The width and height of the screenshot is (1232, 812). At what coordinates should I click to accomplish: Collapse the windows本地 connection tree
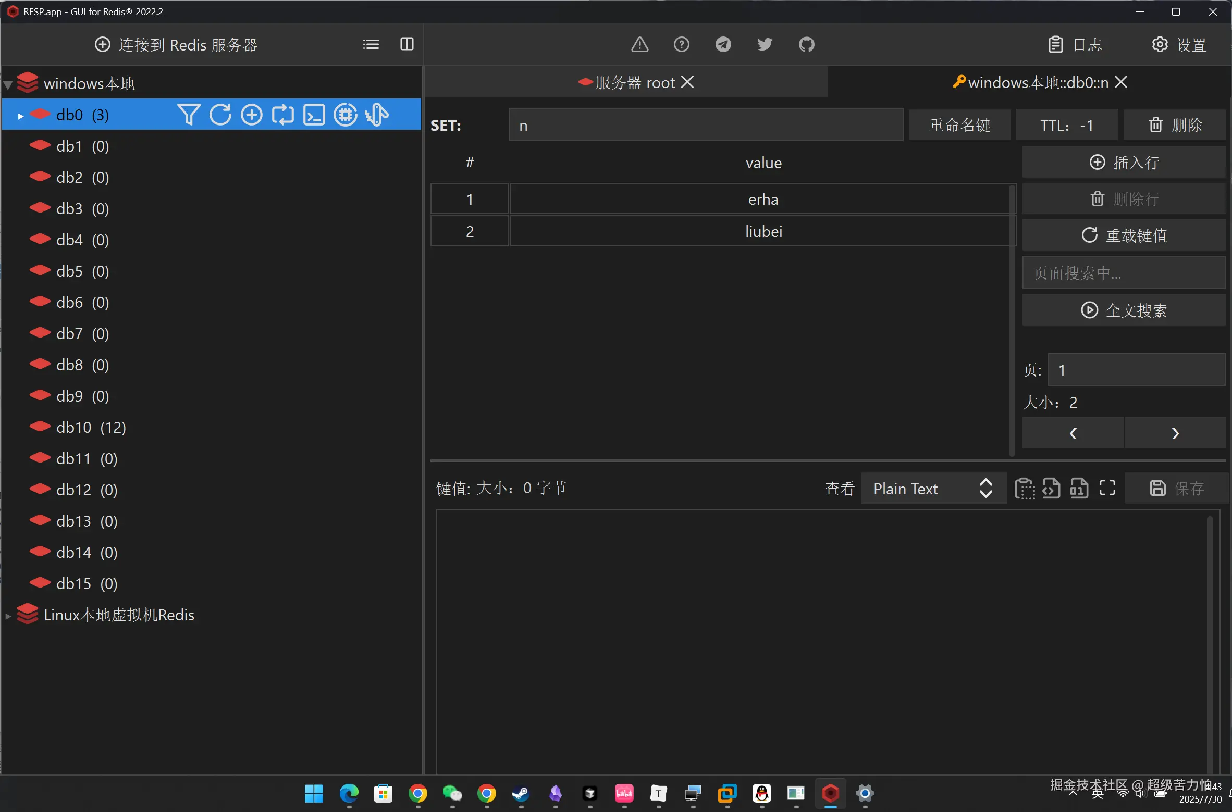click(8, 84)
